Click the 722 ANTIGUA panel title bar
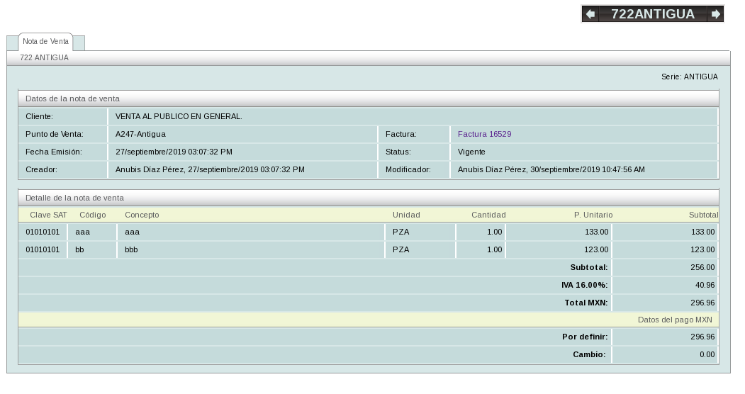This screenshot has height=394, width=745. [x=368, y=58]
